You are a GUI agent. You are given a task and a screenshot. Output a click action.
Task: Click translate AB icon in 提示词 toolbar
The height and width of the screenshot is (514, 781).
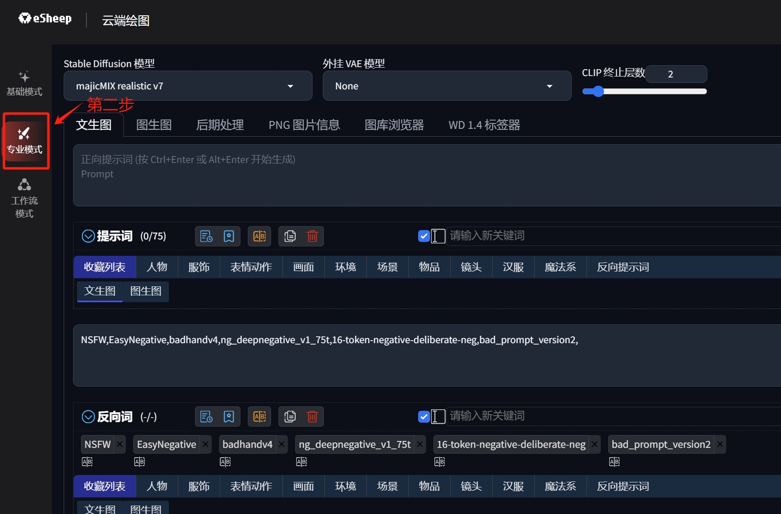(260, 236)
